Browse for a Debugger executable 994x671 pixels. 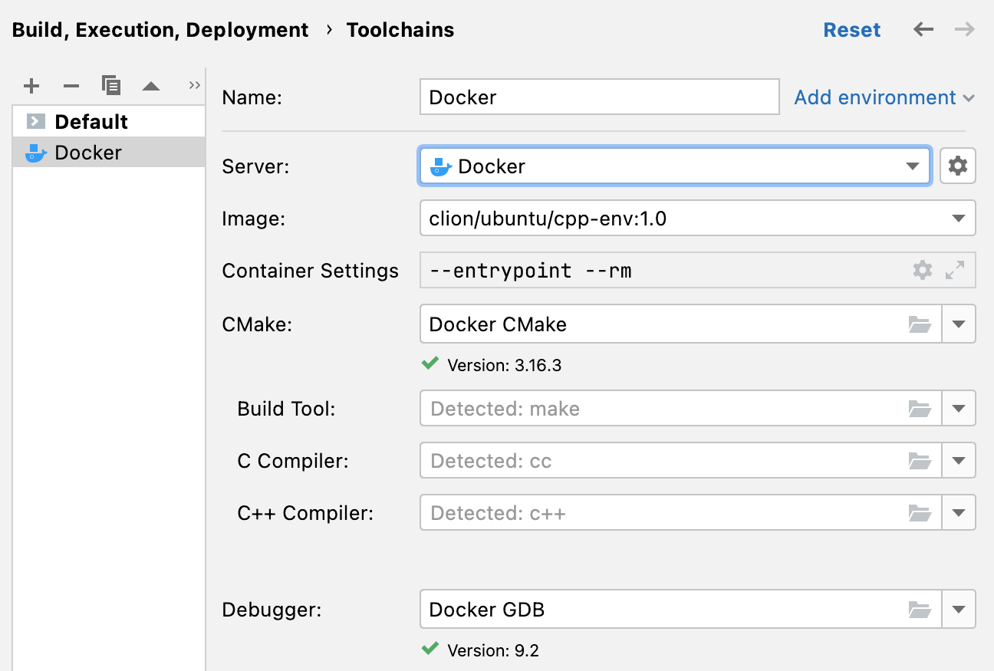920,609
